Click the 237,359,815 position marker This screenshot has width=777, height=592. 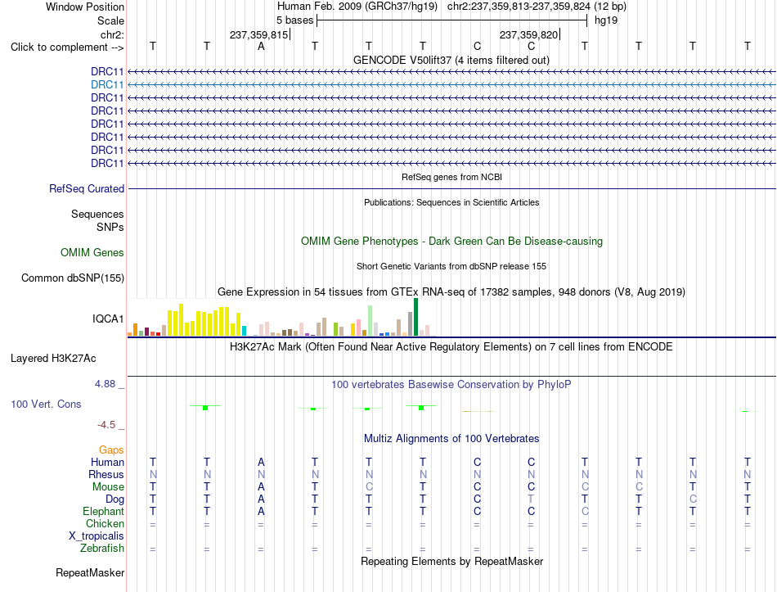pos(258,34)
